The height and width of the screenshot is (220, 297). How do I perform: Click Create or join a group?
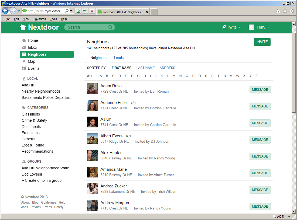[42, 180]
